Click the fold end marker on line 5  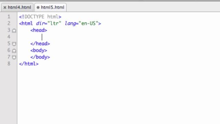pyautogui.click(x=14, y=44)
